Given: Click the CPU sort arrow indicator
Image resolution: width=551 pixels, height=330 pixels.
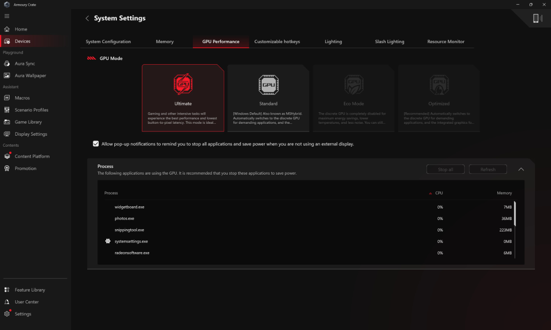Looking at the screenshot, I should (x=430, y=193).
